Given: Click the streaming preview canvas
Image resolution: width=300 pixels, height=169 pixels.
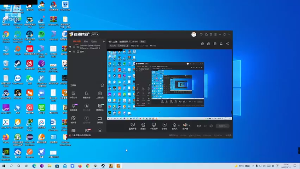Looking at the screenshot, I should point(169,84).
